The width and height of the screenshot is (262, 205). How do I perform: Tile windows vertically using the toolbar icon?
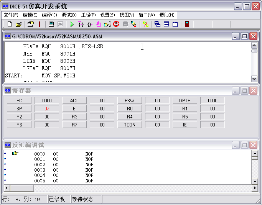[175, 24]
